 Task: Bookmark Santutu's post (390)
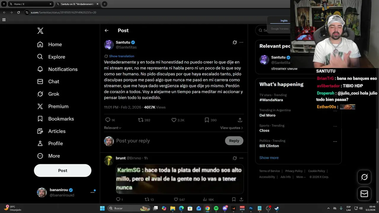[x=211, y=120]
